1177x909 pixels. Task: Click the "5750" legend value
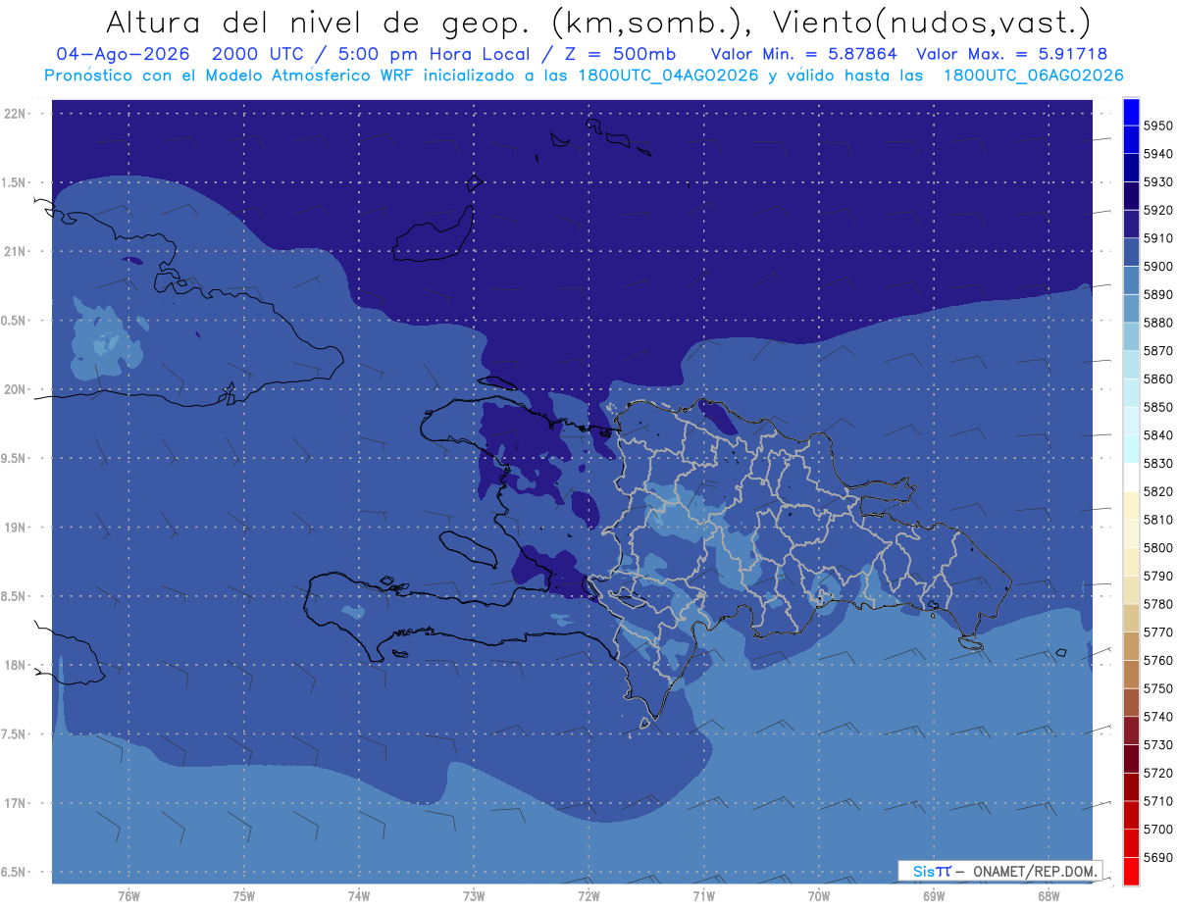(1158, 688)
